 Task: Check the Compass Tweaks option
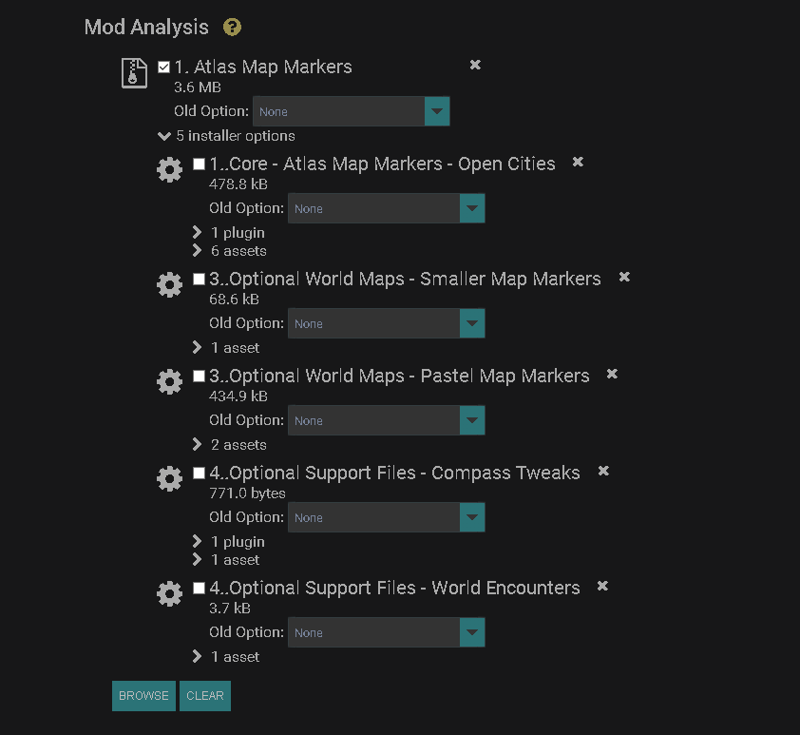199,472
